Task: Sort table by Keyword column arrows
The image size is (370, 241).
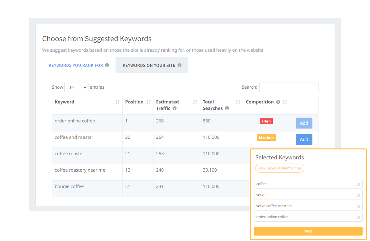Action: [x=117, y=102]
